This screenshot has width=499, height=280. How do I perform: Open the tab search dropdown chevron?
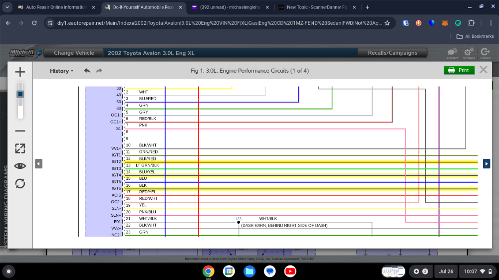7,7
